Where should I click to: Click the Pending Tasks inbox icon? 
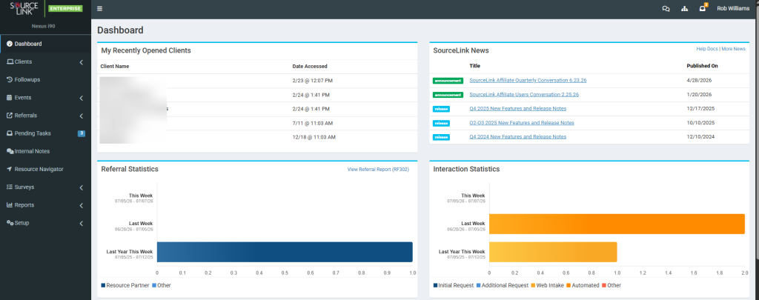[10, 133]
